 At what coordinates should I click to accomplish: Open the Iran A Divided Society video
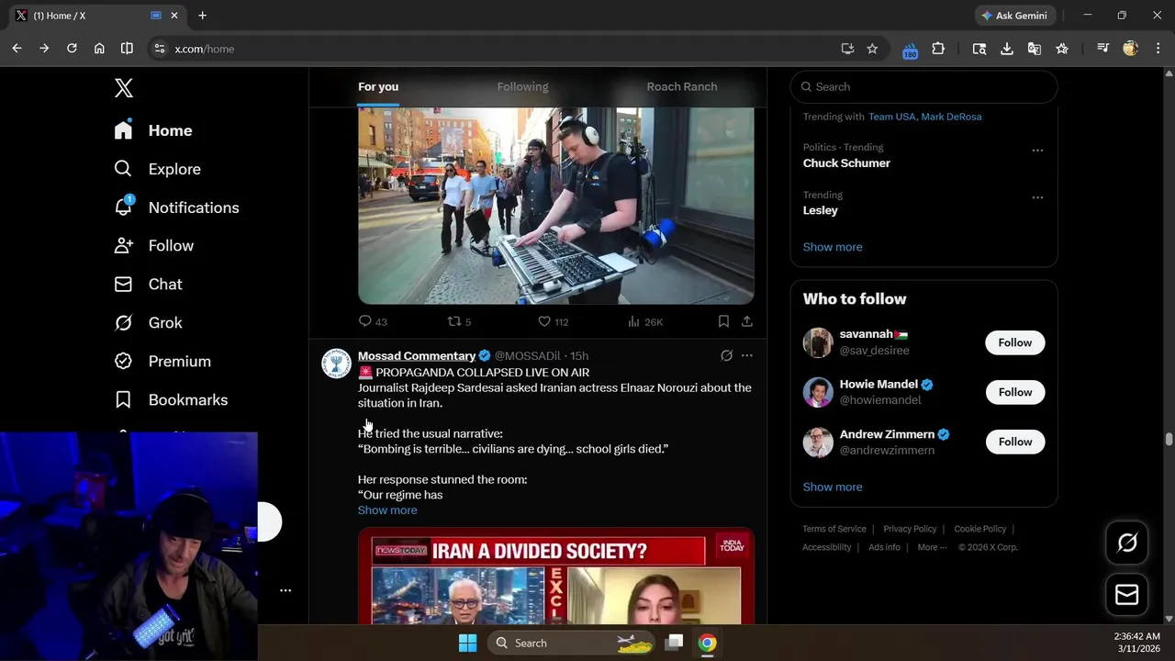coord(556,576)
